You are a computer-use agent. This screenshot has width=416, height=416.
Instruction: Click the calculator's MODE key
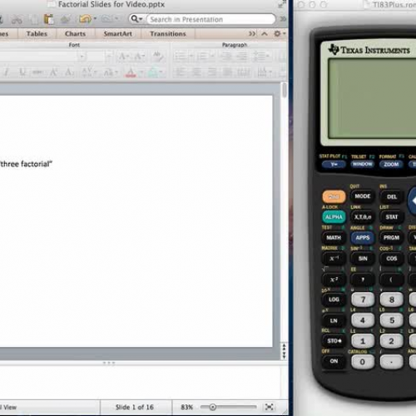(363, 196)
